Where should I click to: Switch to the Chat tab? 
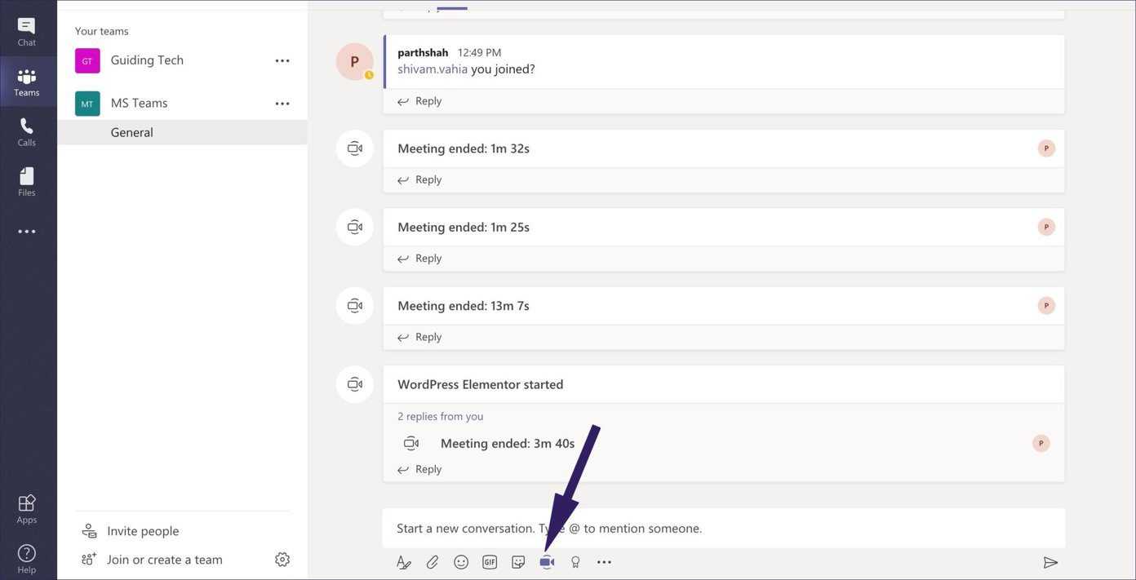(27, 32)
